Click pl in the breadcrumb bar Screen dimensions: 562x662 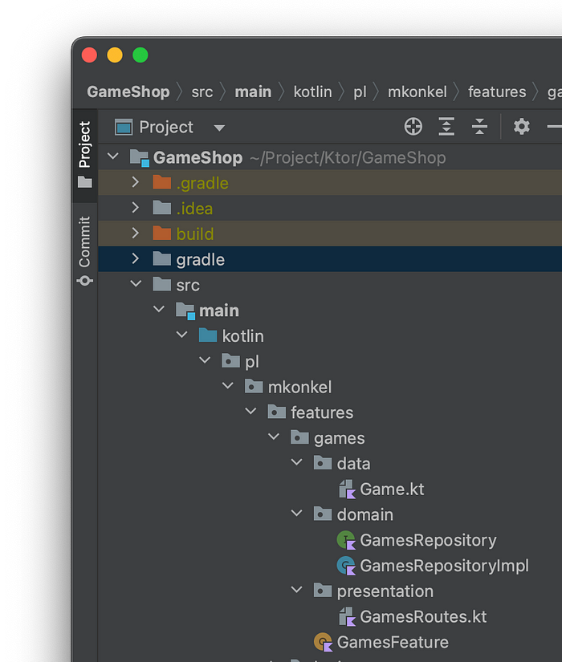360,92
